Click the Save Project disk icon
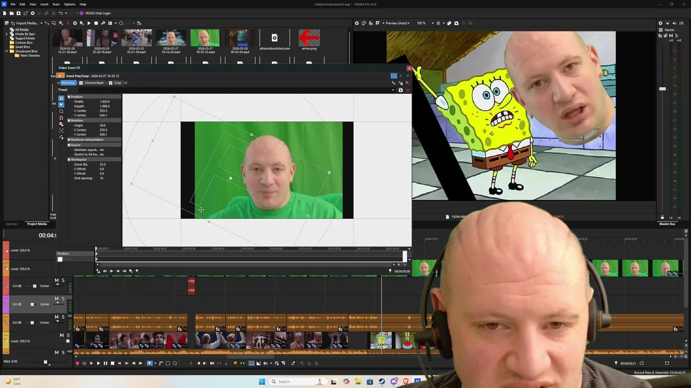691x388 pixels. pyautogui.click(x=18, y=13)
